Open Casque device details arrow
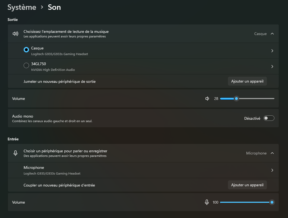Screen dimensions: 288x218 tap(272, 51)
